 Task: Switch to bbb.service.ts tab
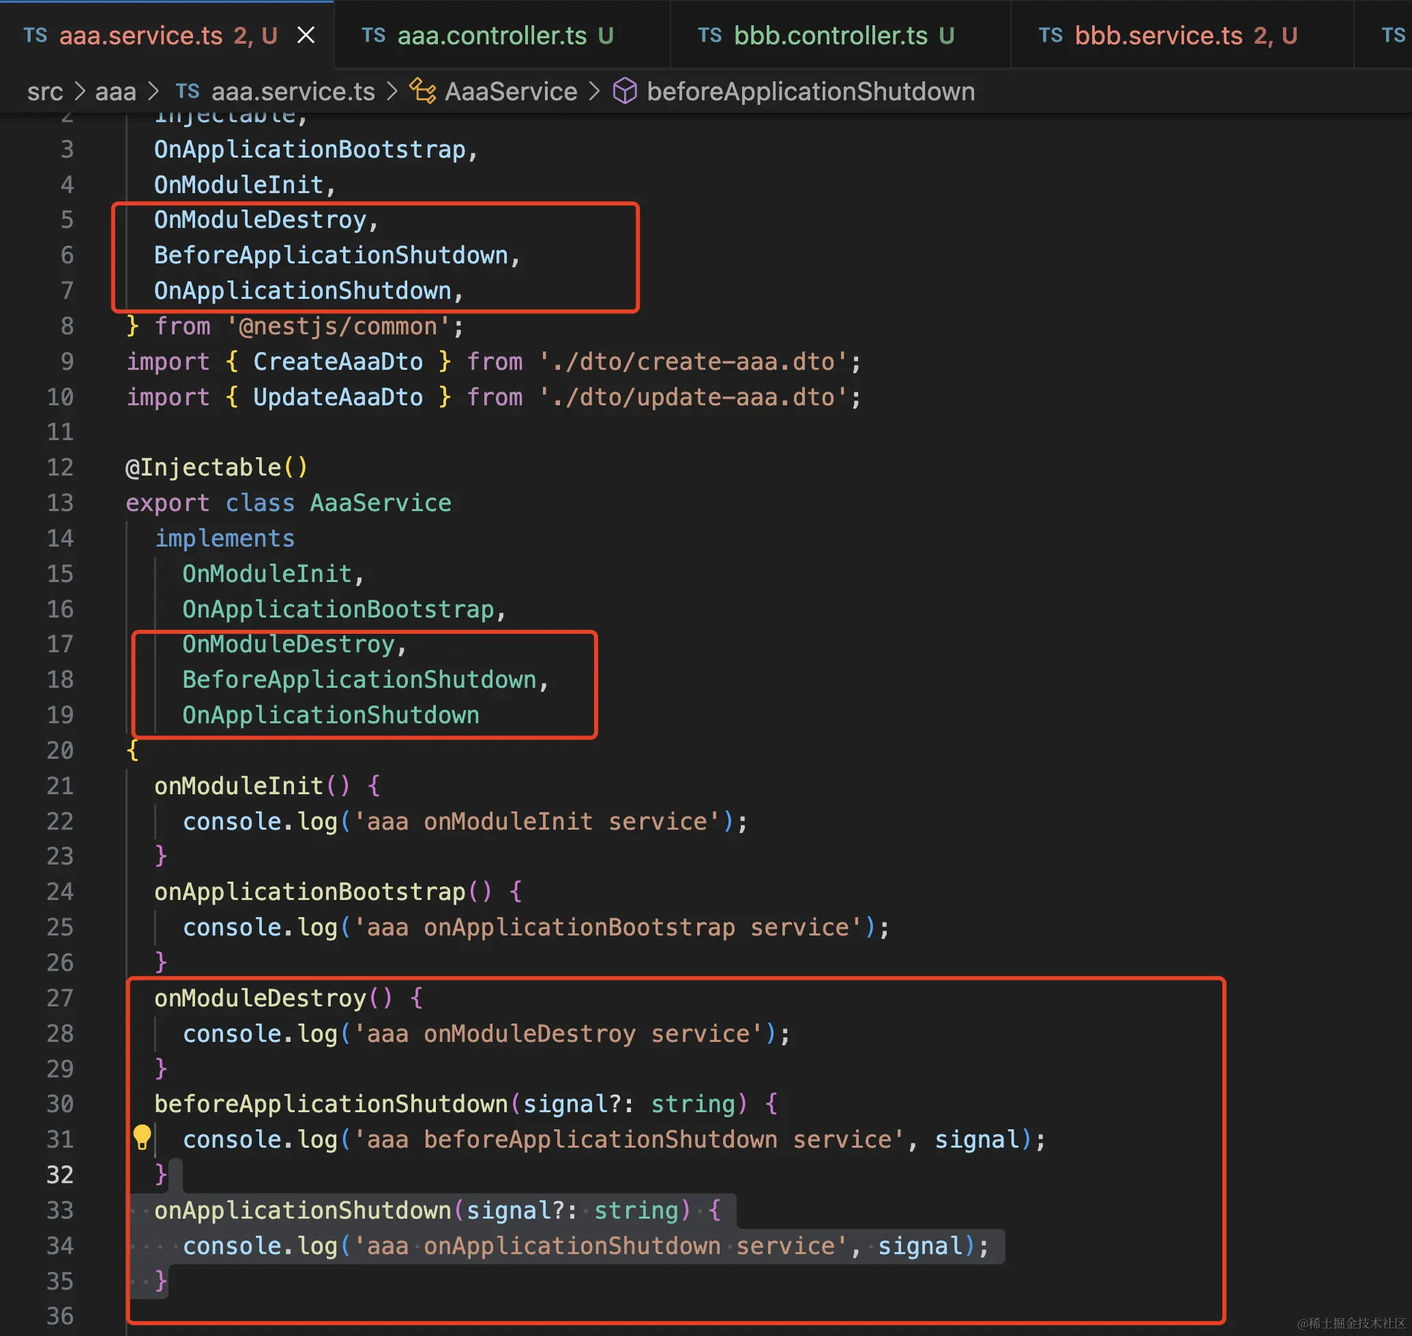(x=1158, y=35)
